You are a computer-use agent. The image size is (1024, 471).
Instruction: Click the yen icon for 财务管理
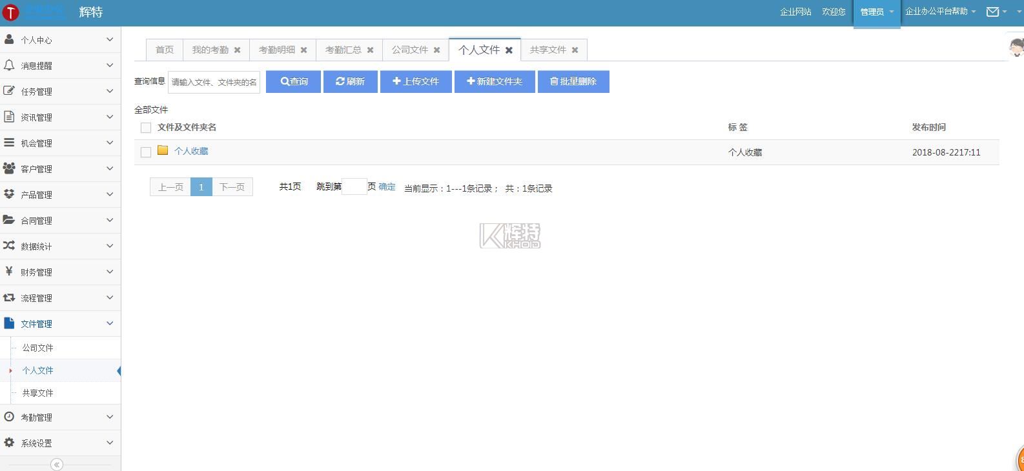9,272
